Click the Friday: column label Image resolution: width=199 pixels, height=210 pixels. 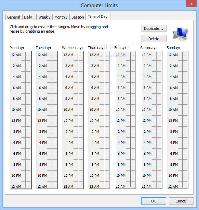click(120, 48)
